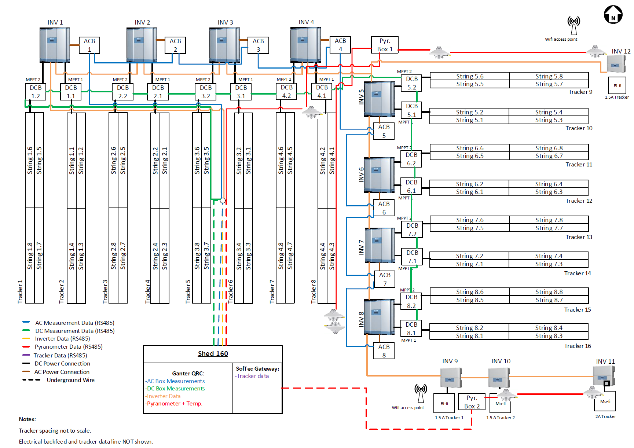634x448 pixels.
Task: Click the blue AC Measurement Data legend line
Action: pos(26,322)
